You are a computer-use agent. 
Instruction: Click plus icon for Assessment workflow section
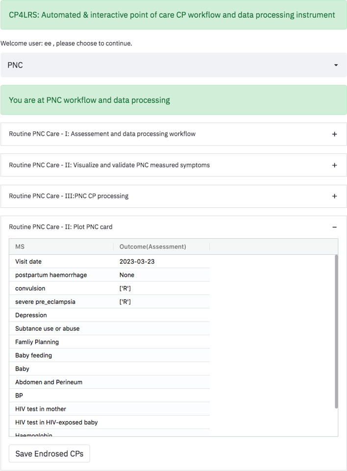335,134
